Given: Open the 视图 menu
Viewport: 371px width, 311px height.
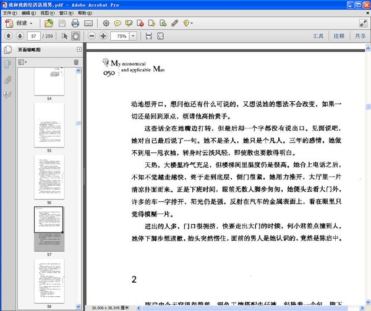Looking at the screenshot, I should click(48, 13).
